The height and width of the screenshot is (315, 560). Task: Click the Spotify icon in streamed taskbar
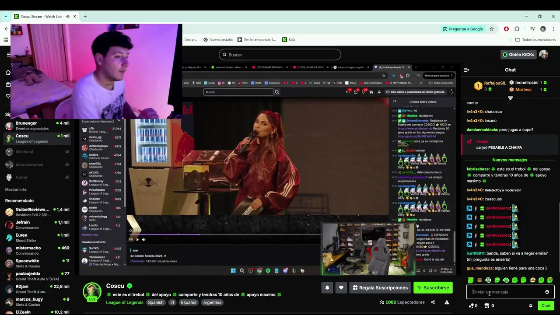point(268,271)
